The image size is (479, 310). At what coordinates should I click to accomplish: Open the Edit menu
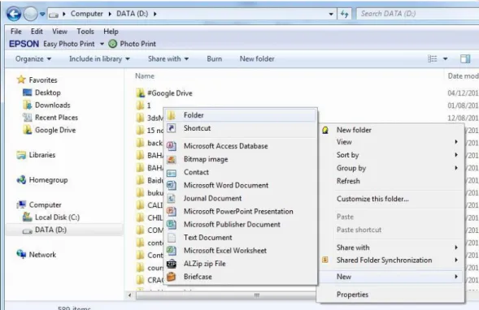(x=37, y=32)
